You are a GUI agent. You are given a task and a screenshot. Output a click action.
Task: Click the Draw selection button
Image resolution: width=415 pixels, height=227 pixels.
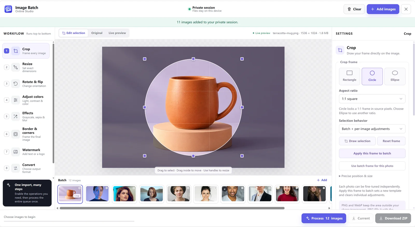pyautogui.click(x=357, y=141)
